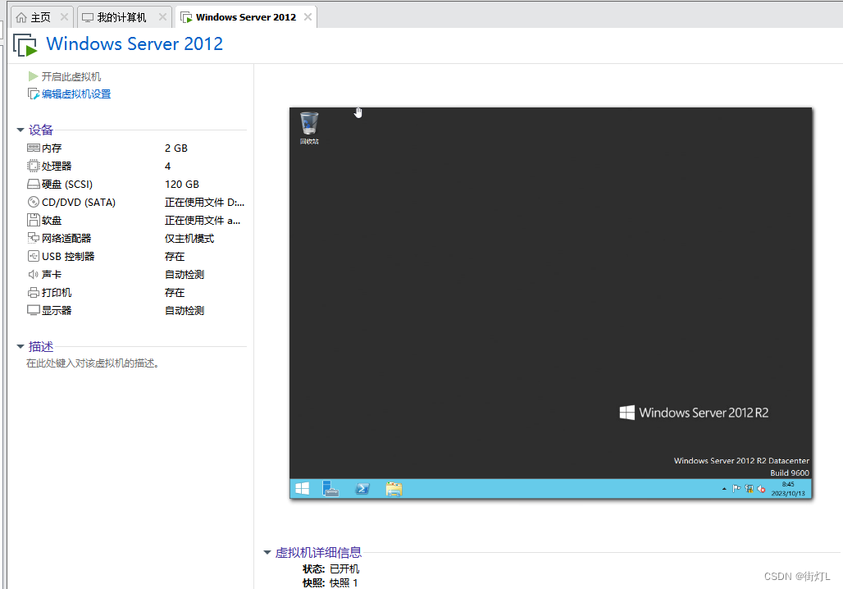843x589 pixels.
Task: Click the USB 控制器 icon
Action: [x=34, y=256]
